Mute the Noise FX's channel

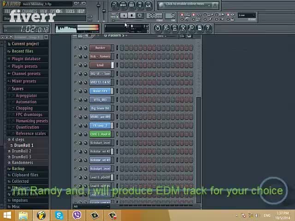75,91
